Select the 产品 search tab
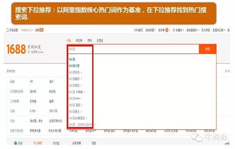Viewport: 235px width, 149px height. (69, 40)
